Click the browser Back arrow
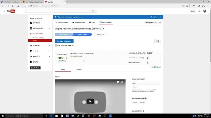Viewport: 211px width, 118px height. tap(3, 6)
